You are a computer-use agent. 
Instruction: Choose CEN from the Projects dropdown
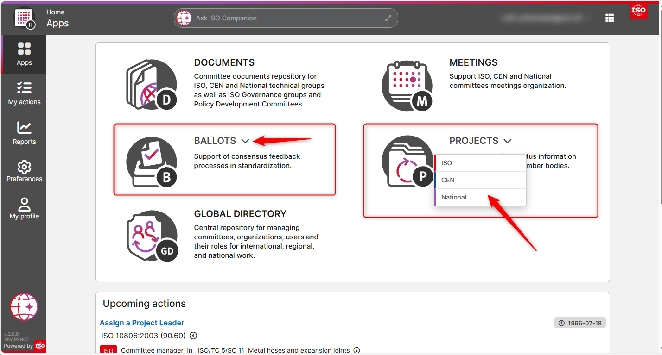tap(480, 180)
